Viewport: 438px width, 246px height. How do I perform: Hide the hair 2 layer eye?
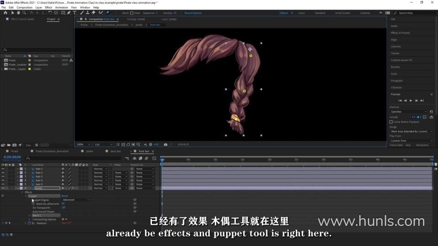[3, 173]
